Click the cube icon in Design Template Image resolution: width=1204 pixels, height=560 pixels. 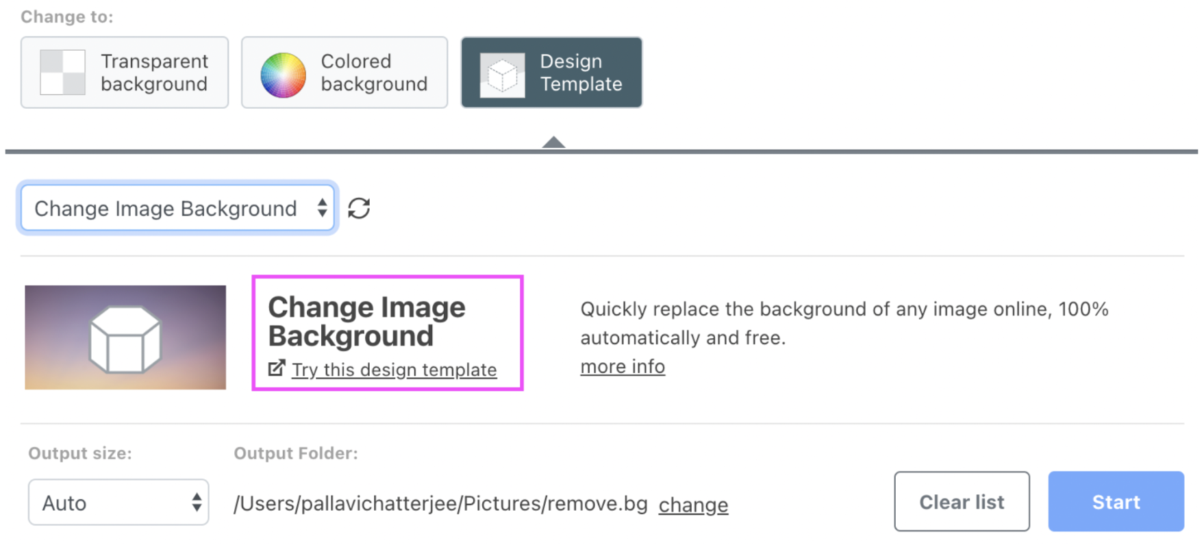point(502,75)
